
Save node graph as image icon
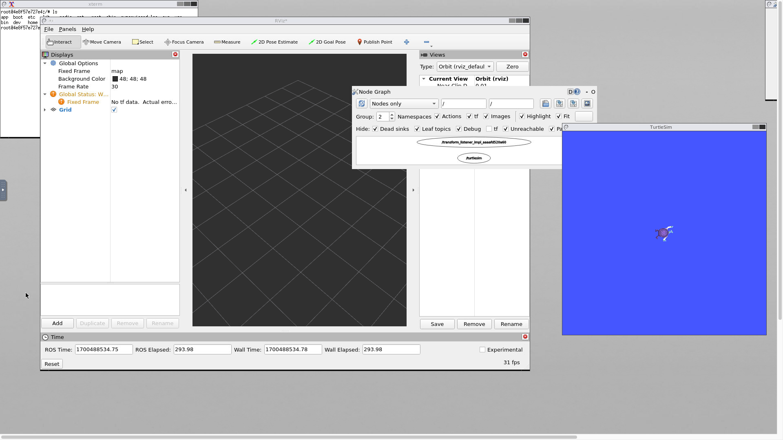tap(587, 104)
